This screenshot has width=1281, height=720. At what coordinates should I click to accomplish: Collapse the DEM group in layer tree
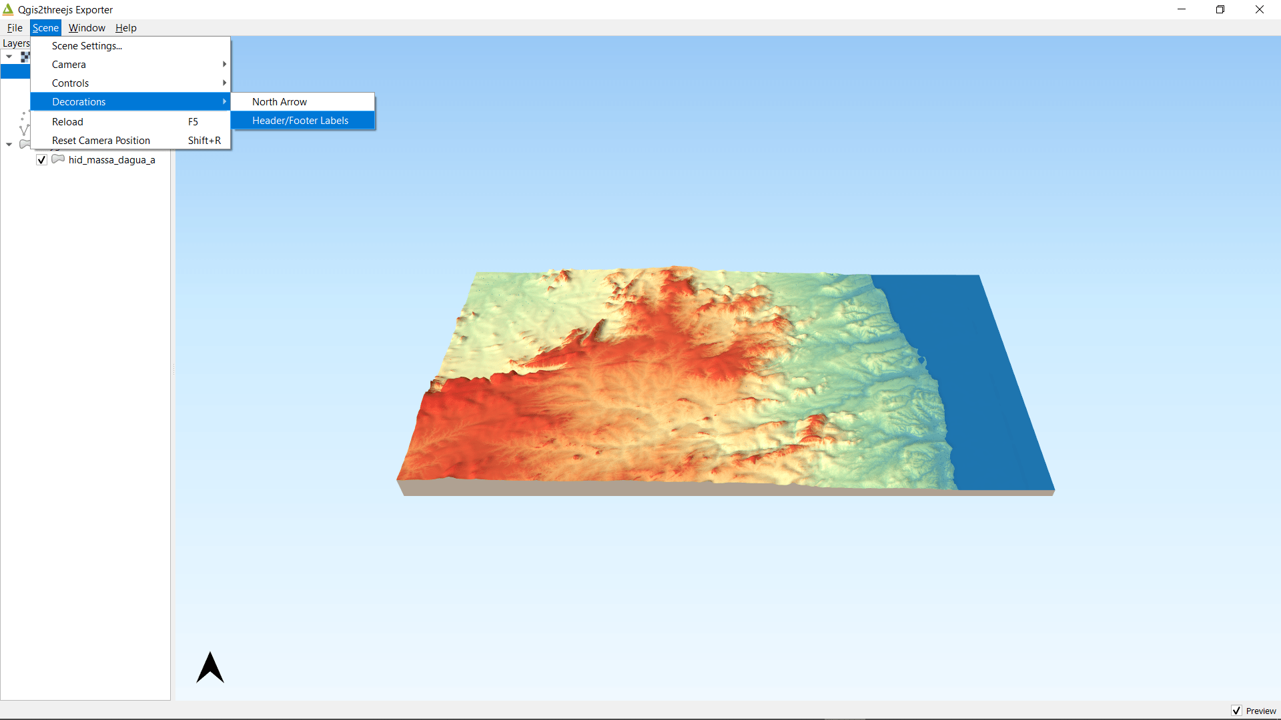pos(9,57)
